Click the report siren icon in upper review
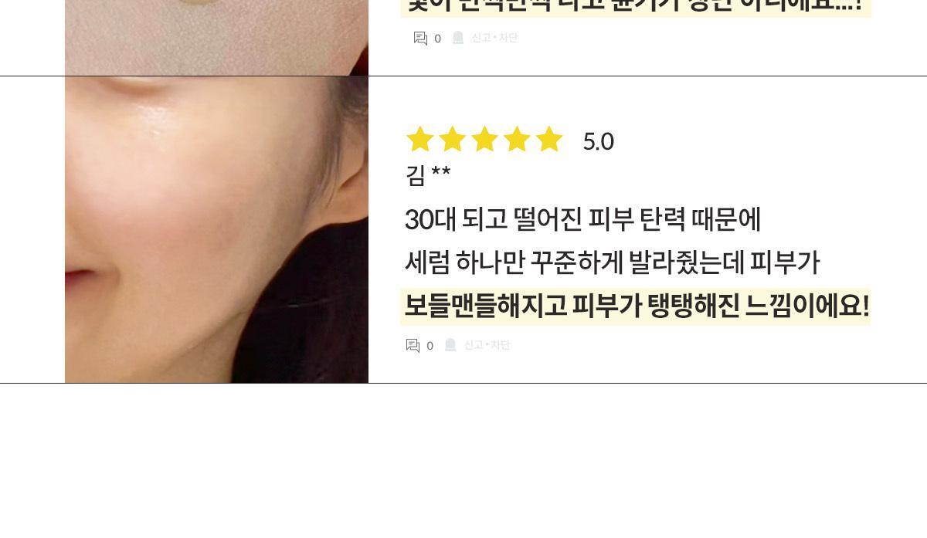Image resolution: width=927 pixels, height=538 pixels. coord(458,38)
